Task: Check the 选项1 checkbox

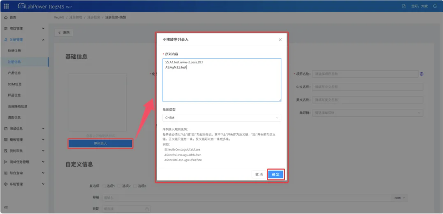Action: (x=104, y=186)
